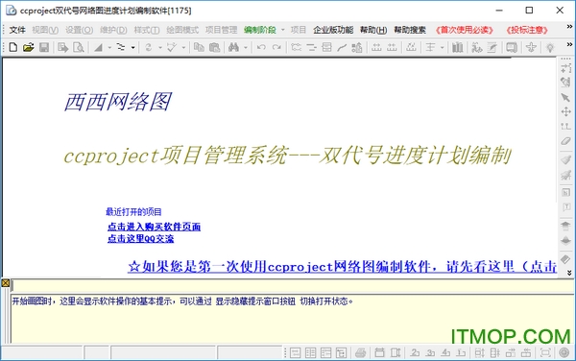Redo the last action

276,47
